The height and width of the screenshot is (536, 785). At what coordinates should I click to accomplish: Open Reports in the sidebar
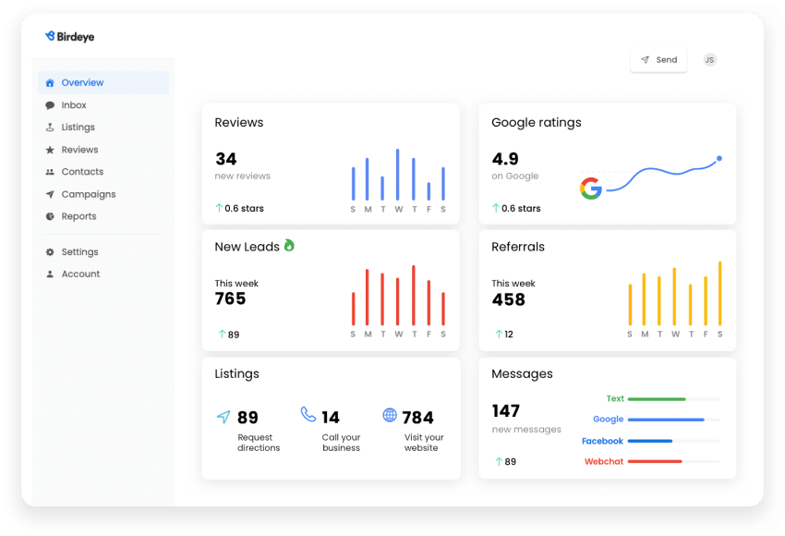pos(103,216)
